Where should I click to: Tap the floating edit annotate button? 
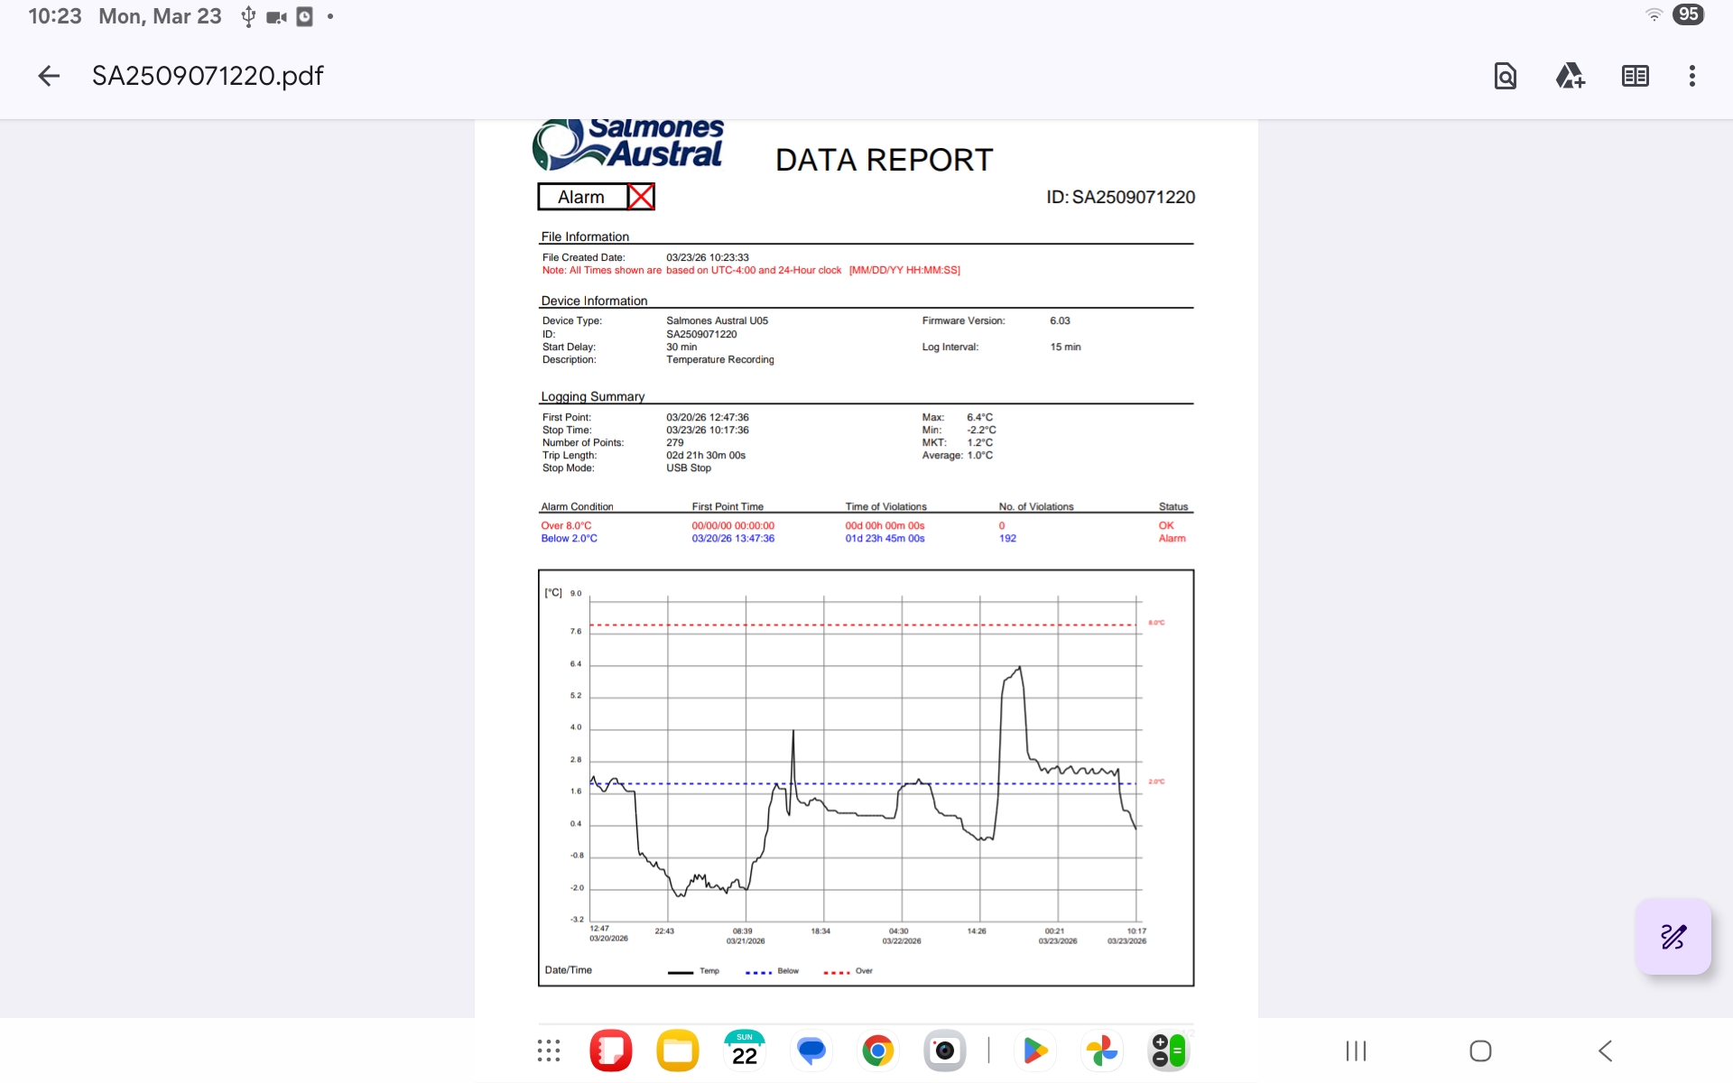point(1673,936)
